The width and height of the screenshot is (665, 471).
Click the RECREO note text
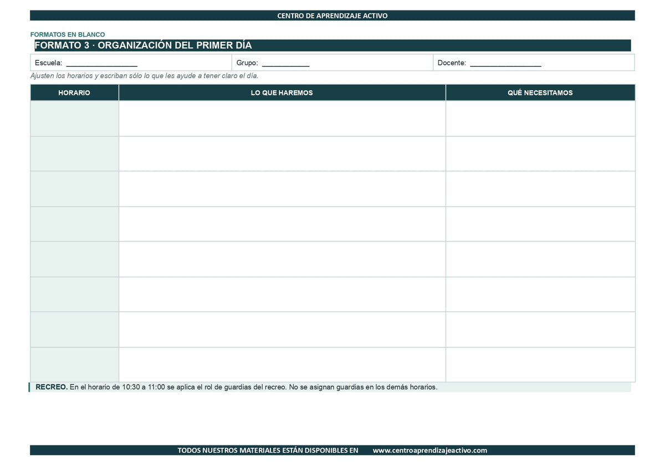(237, 387)
